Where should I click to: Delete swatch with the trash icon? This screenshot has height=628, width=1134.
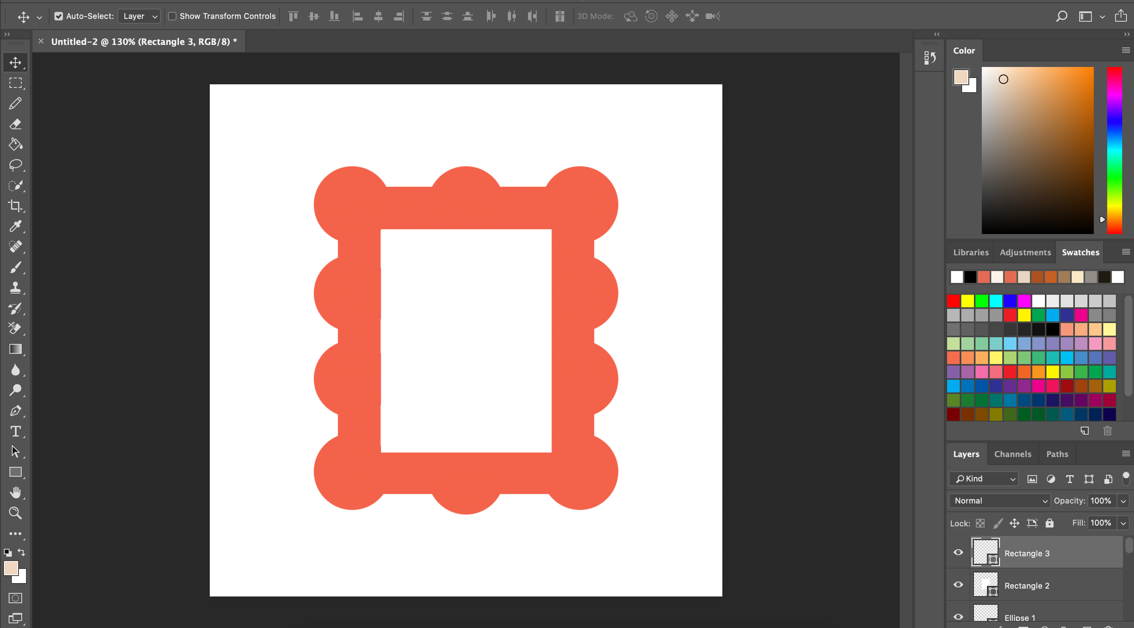tap(1108, 431)
